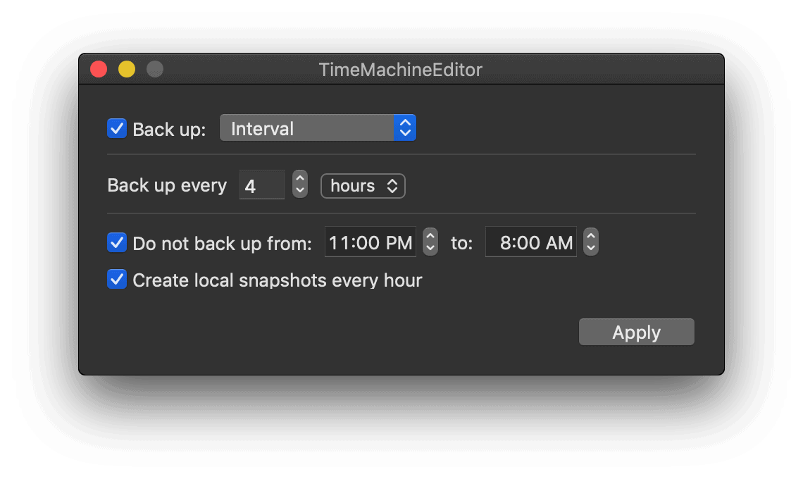Click the Back up every number field

pyautogui.click(x=262, y=185)
